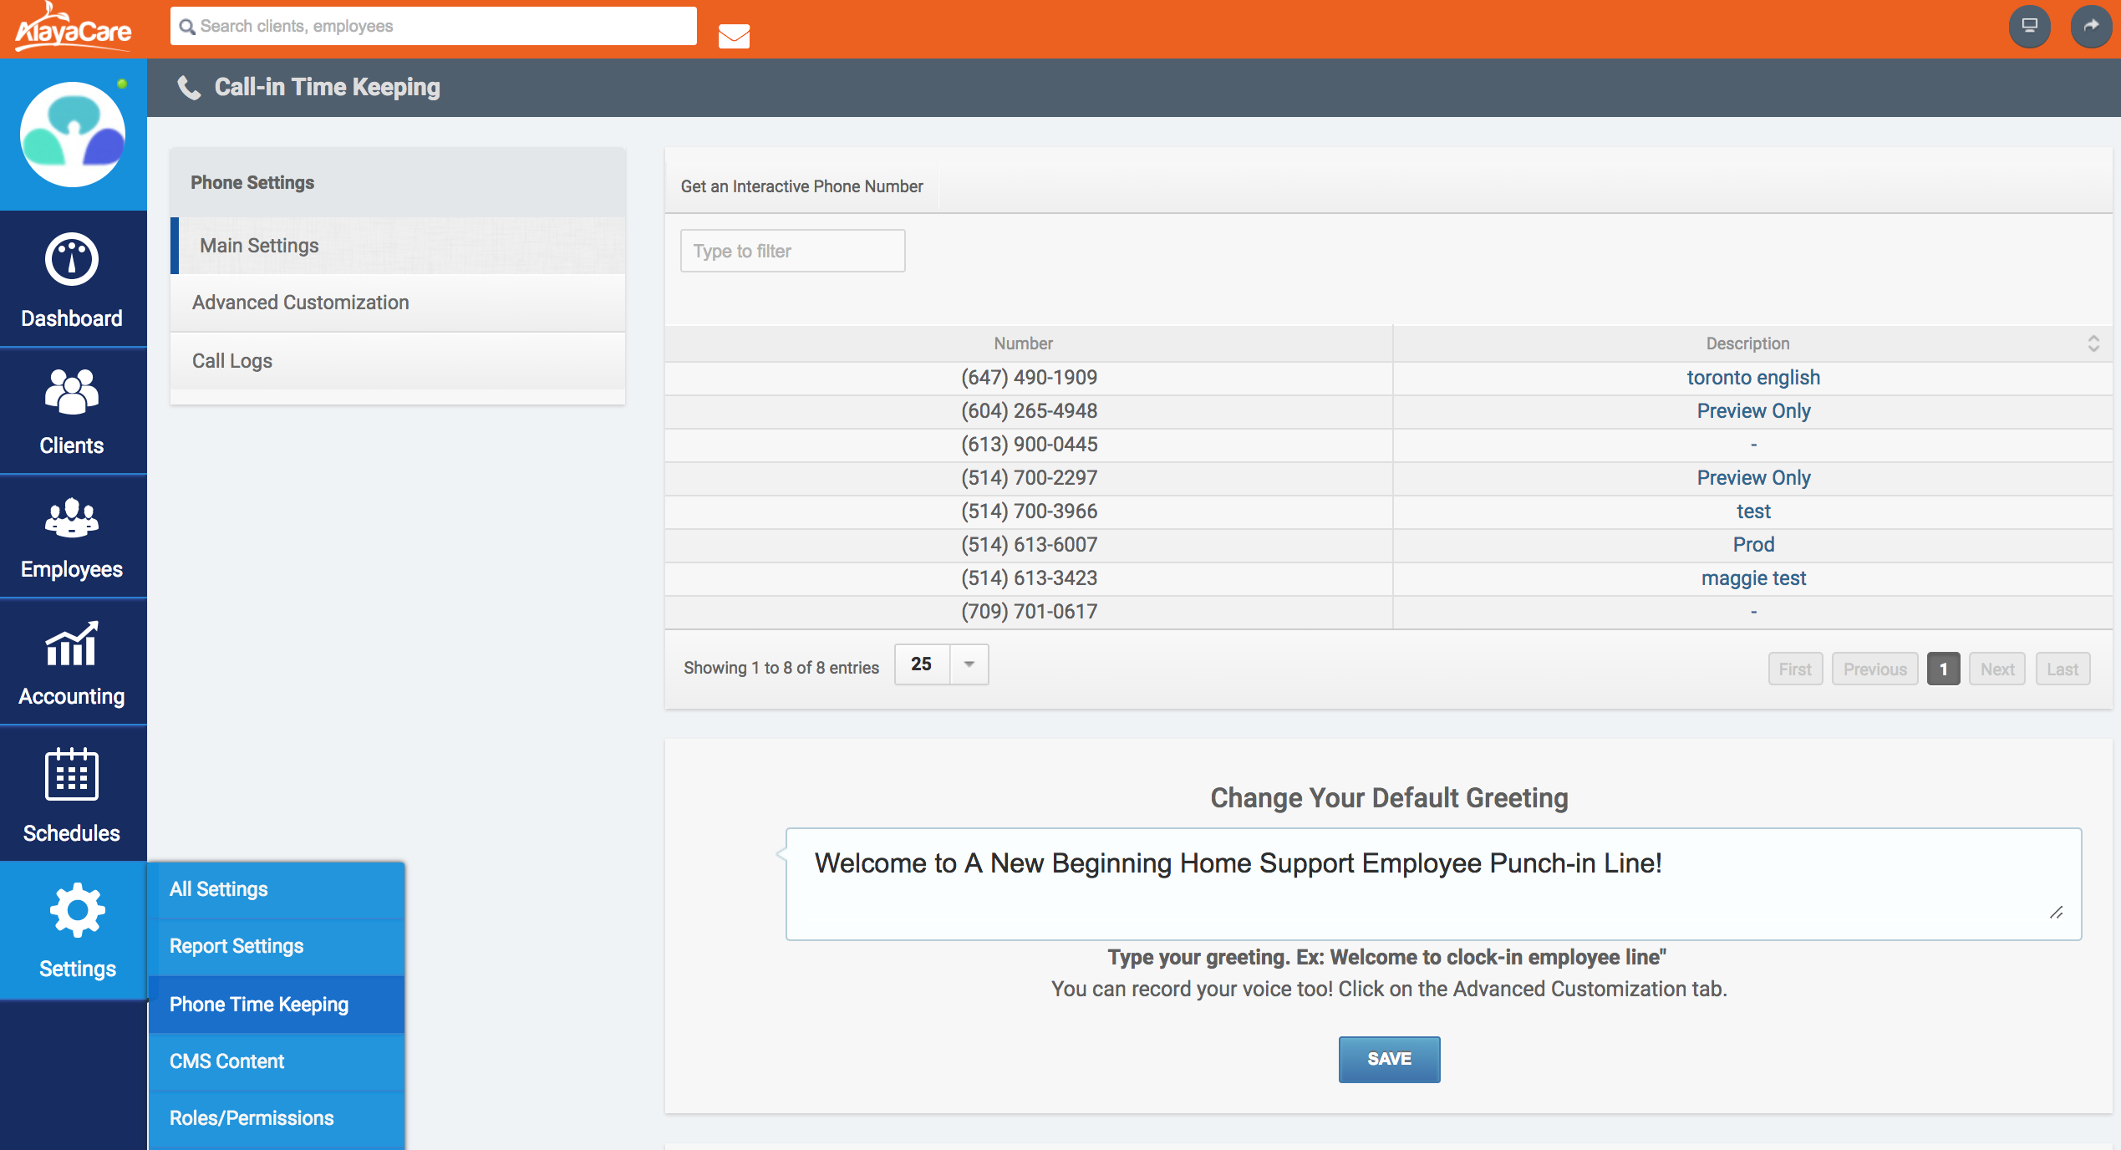Open the envelope messages icon

coord(734,36)
